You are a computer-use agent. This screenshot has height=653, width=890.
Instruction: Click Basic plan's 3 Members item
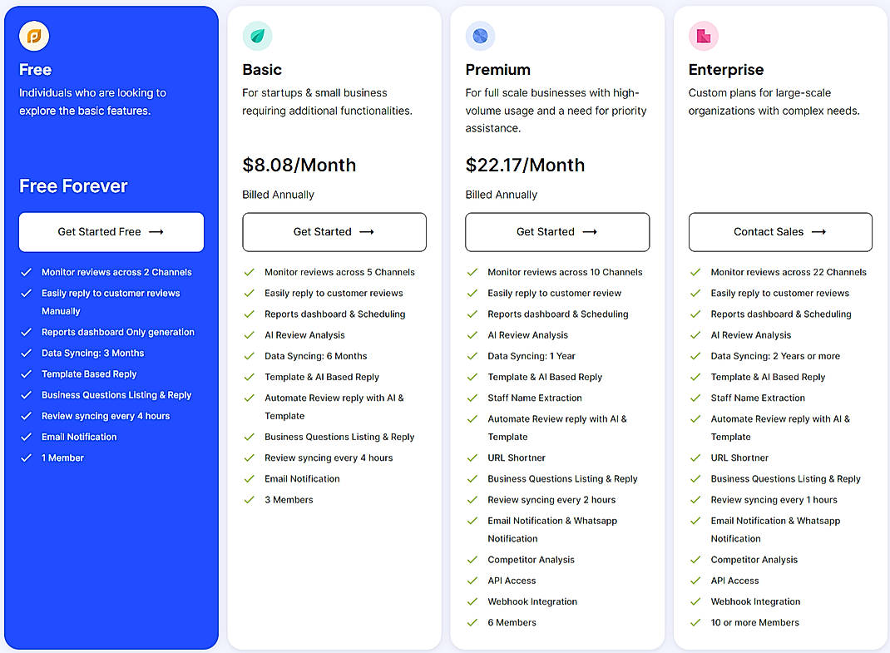289,500
